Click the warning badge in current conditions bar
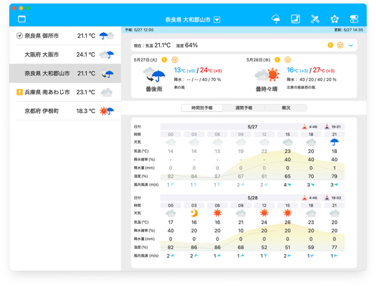 click(x=331, y=45)
